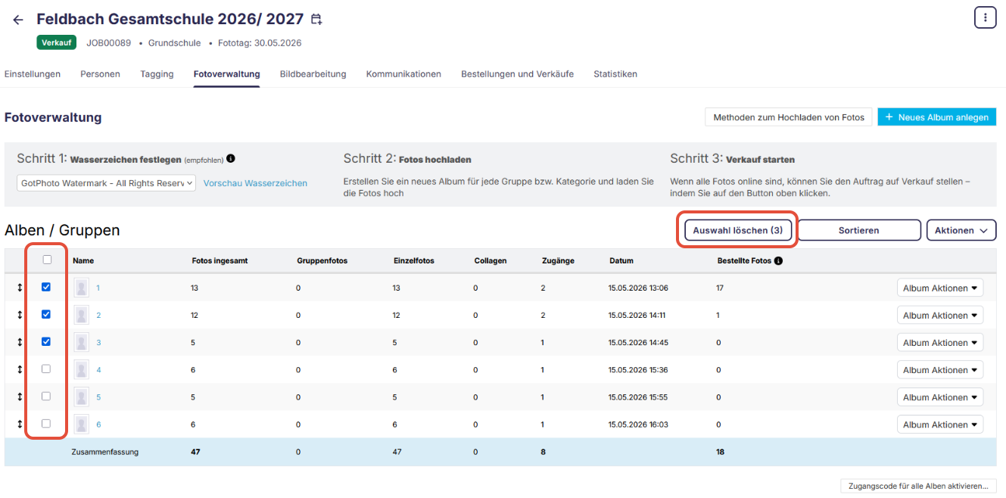Go back using the left arrow icon
The width and height of the screenshot is (1006, 498).
pos(18,20)
